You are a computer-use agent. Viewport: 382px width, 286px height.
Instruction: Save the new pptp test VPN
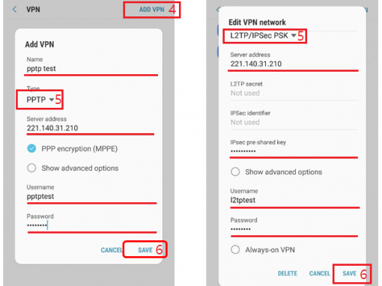(145, 250)
